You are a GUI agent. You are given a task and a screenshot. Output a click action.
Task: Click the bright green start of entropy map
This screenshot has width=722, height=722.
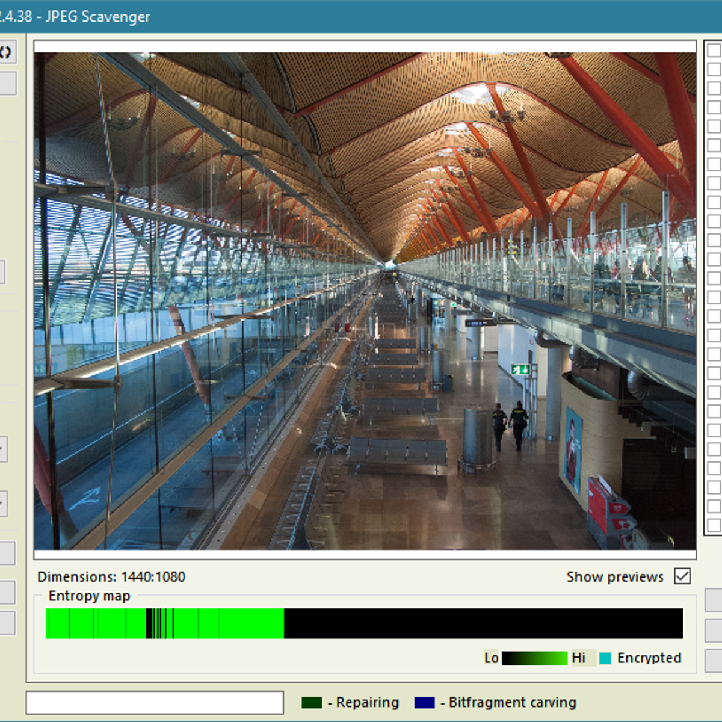click(57, 623)
